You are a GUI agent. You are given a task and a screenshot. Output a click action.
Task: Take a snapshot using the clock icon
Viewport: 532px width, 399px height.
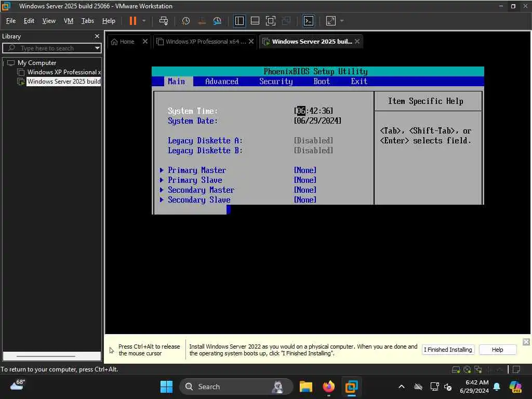185,21
